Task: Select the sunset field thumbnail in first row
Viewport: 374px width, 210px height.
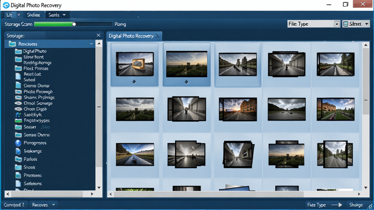Action: point(187,64)
